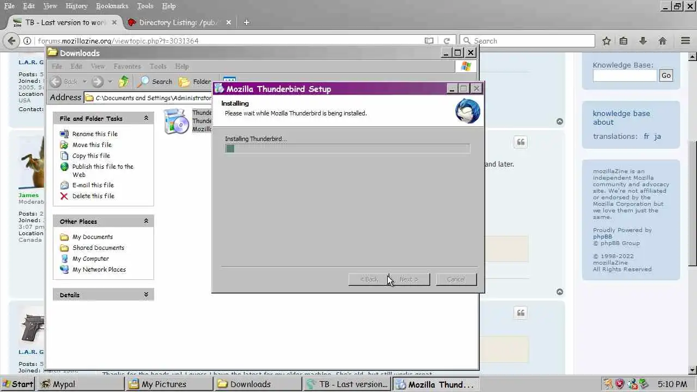Screen dimensions: 697x392
Task: Click Delete this file red X icon
Action: (x=64, y=196)
